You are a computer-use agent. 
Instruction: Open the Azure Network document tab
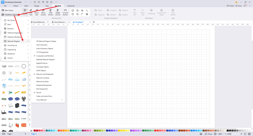[60, 22]
